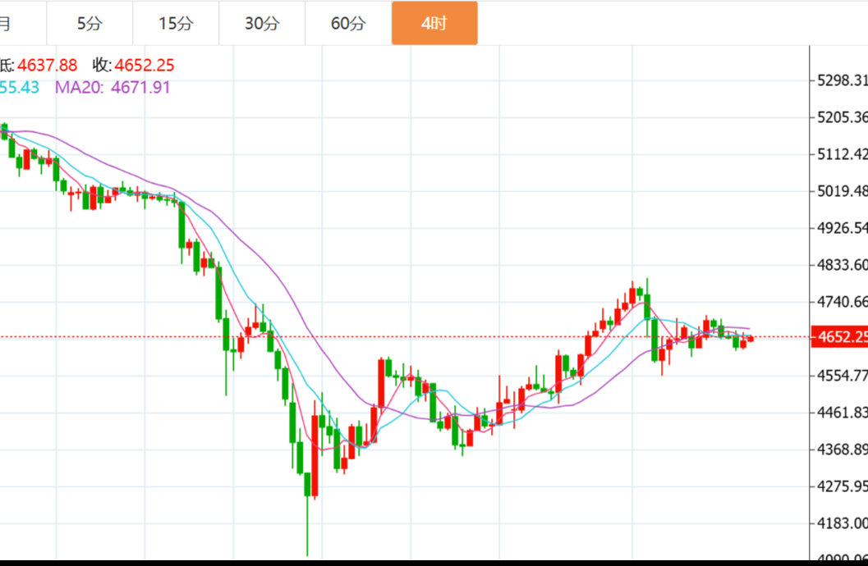Click the 4833.60 price axis label

[842, 265]
